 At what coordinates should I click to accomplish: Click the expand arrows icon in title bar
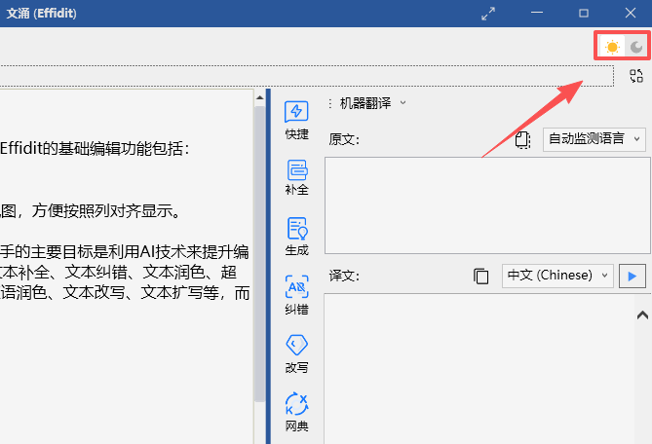[x=488, y=13]
